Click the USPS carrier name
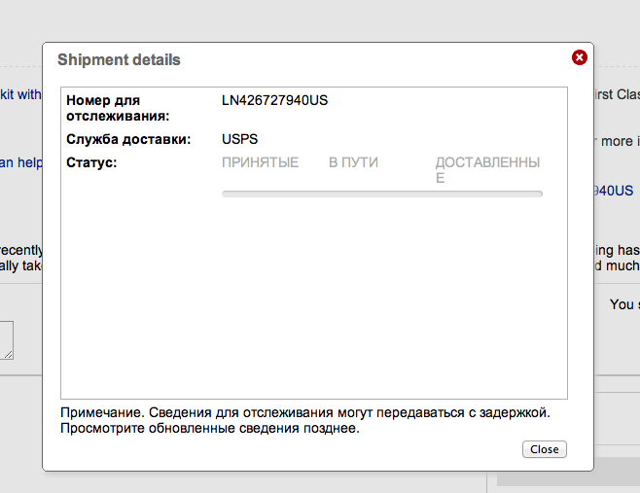Image resolution: width=640 pixels, height=493 pixels. (x=239, y=139)
